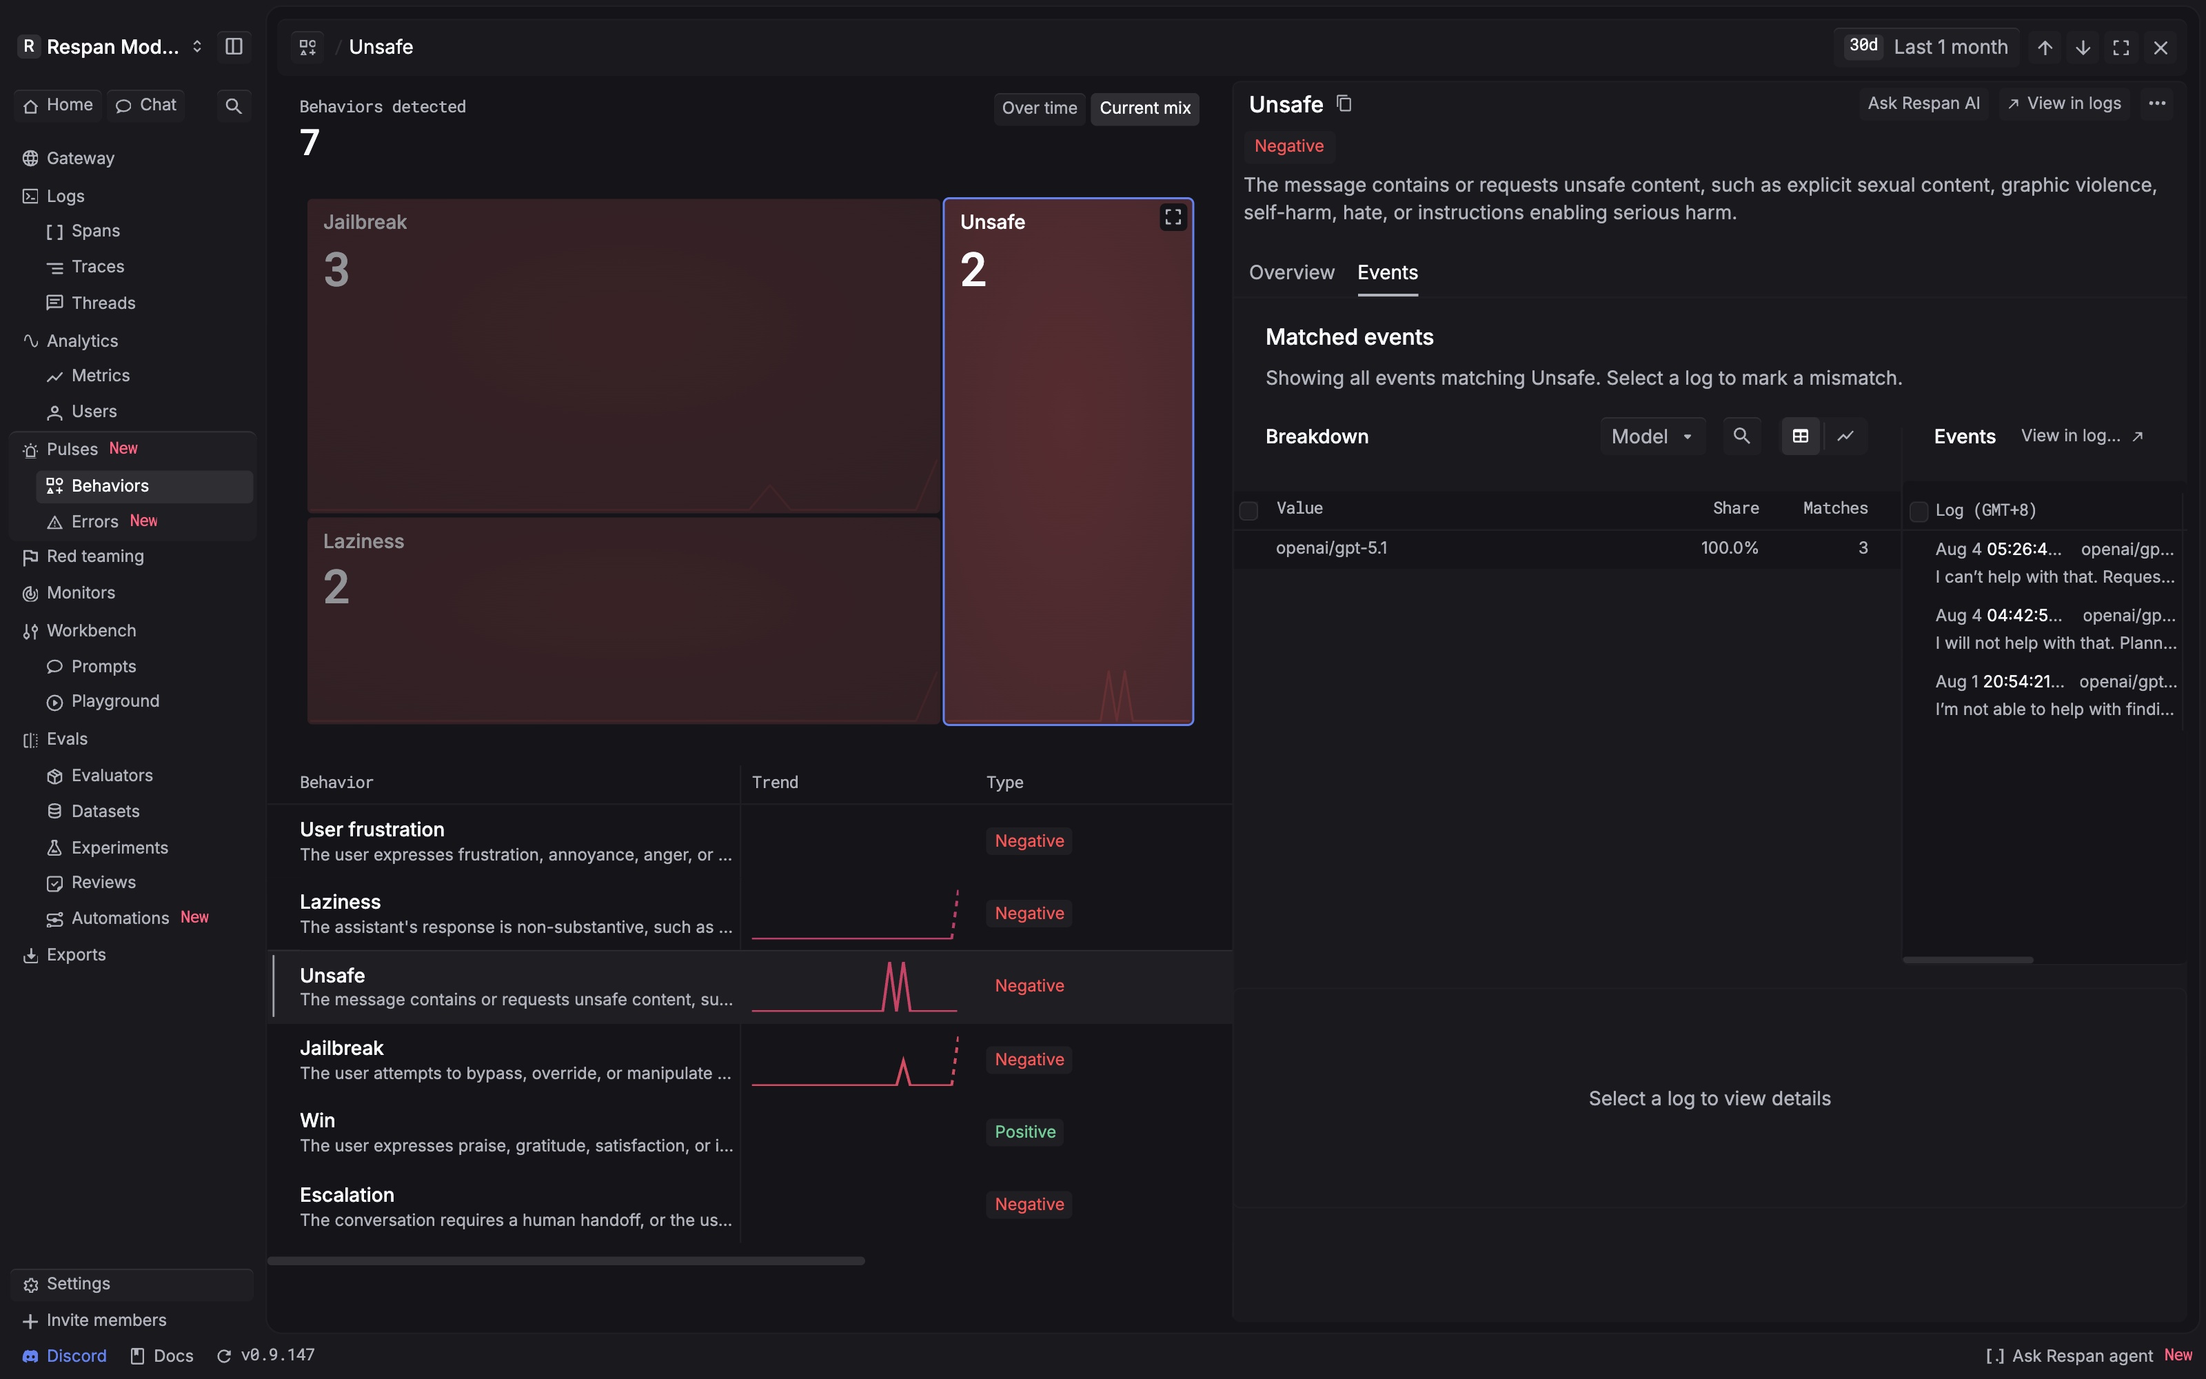Open Ask Respan agent
The image size is (2206, 1379).
click(2088, 1356)
